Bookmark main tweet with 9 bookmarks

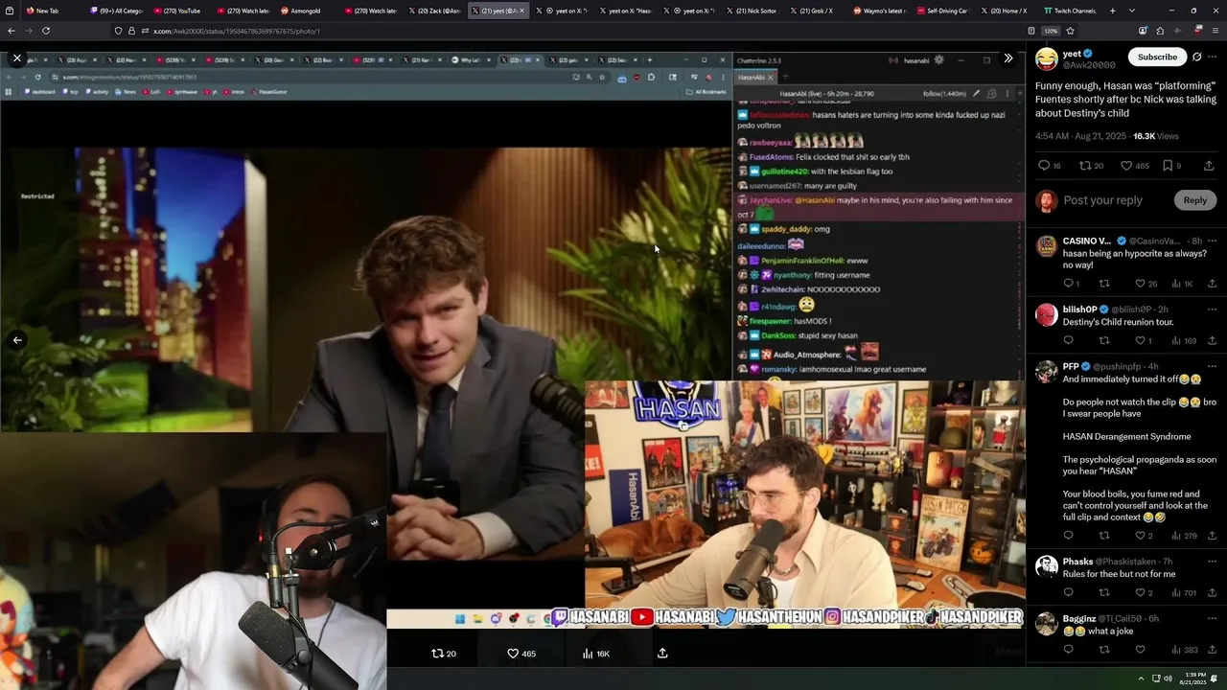(1171, 166)
